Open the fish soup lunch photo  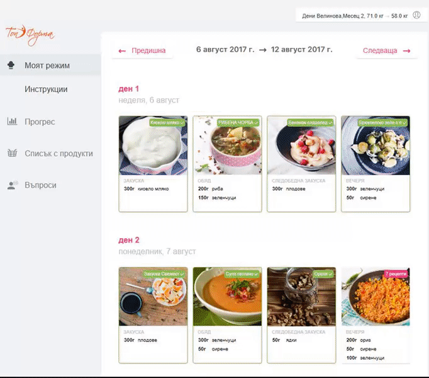pos(227,146)
